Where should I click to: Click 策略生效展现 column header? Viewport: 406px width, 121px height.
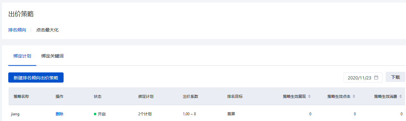point(294,97)
